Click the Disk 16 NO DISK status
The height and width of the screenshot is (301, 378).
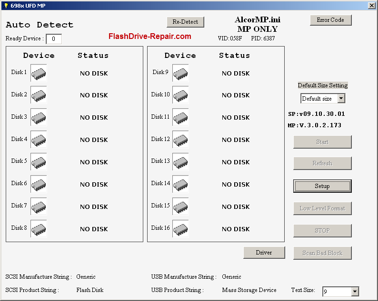(236, 229)
